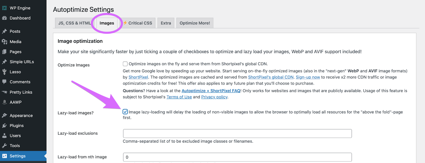Screen dimensions: 425x163
Task: Click the Pages icon in sidebar
Action: coord(5,52)
